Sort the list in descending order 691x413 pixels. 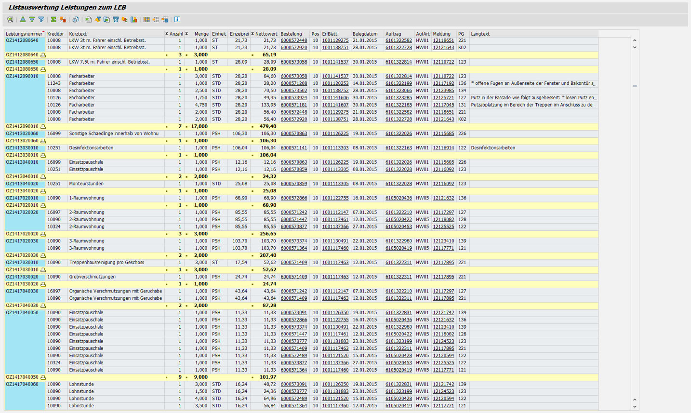coord(32,20)
